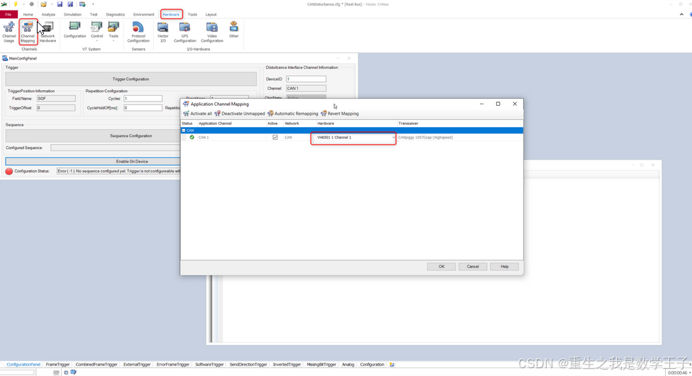Click red Configuration Status indicator
Viewport: 692px width, 376px height.
pyautogui.click(x=9, y=171)
